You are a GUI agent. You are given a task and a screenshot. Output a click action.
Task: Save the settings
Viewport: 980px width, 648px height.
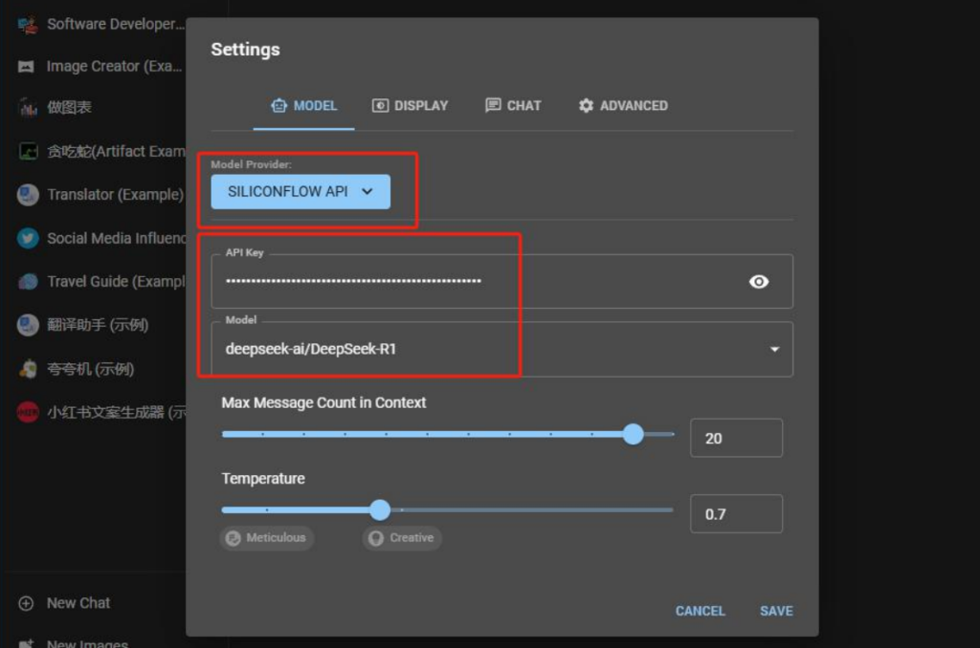coord(776,611)
